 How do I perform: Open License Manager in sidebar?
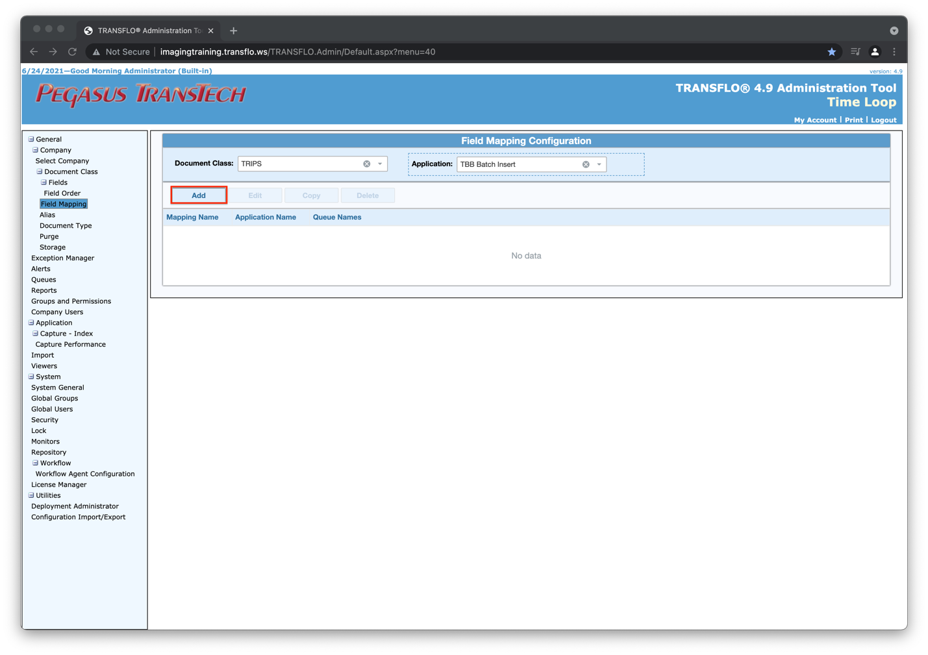coord(58,485)
